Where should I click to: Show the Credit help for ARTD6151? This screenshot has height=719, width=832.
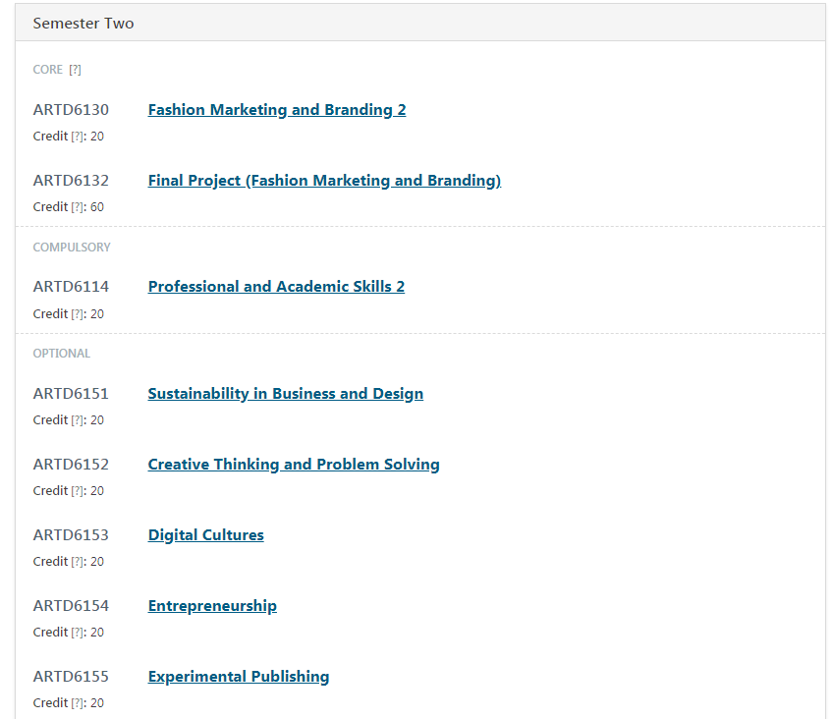(x=78, y=420)
